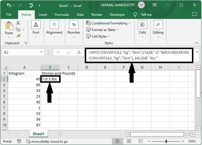The height and width of the screenshot is (145, 202).
Task: Select cell containing 87
Action: [24, 125]
